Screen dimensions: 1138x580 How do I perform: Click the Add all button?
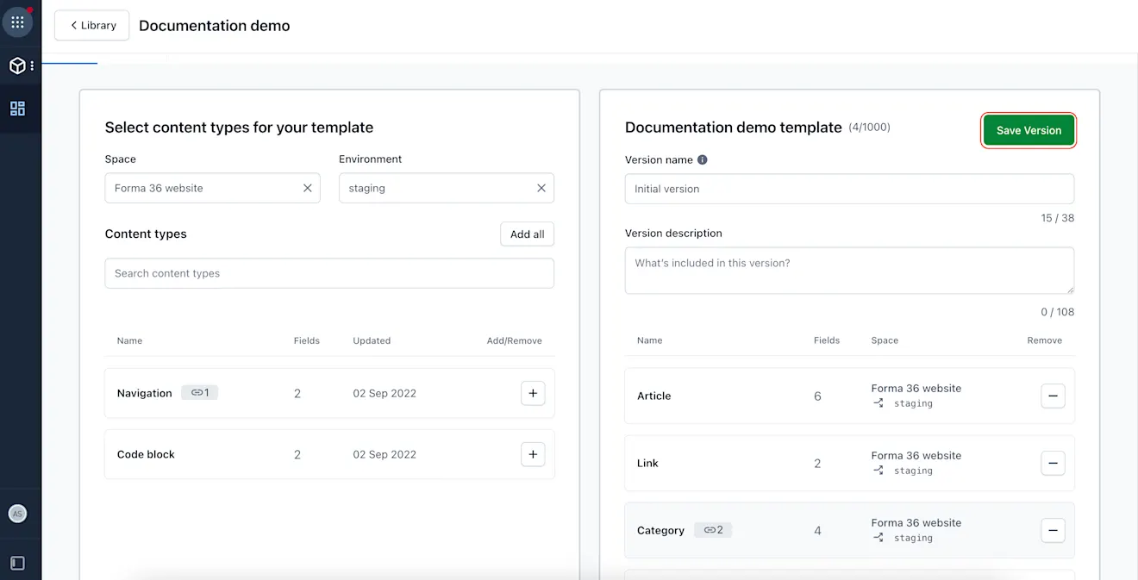coord(527,234)
